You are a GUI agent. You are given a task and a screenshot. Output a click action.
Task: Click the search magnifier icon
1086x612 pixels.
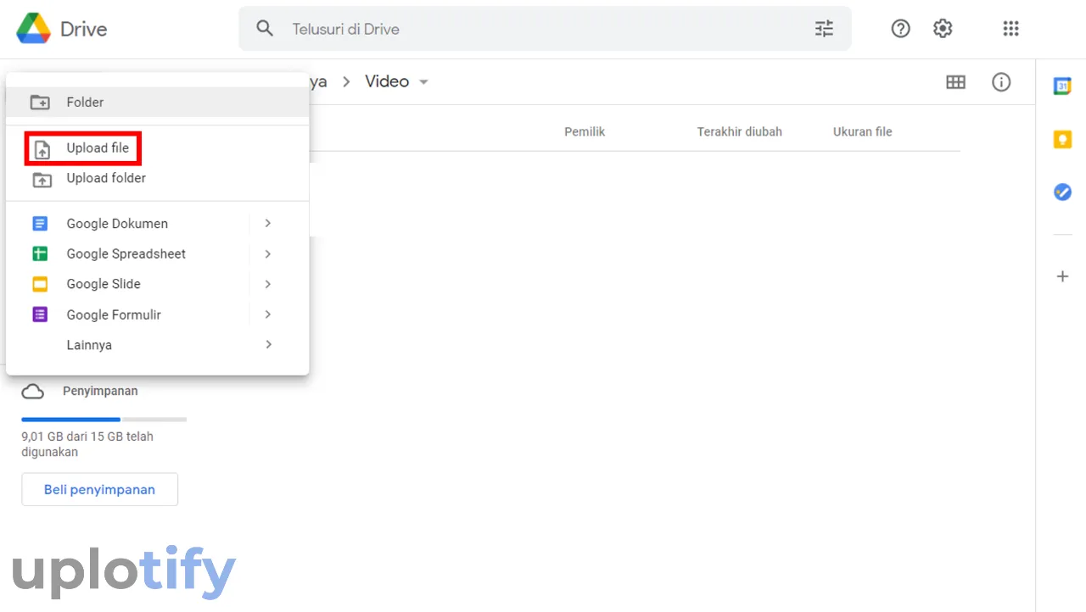coord(265,29)
